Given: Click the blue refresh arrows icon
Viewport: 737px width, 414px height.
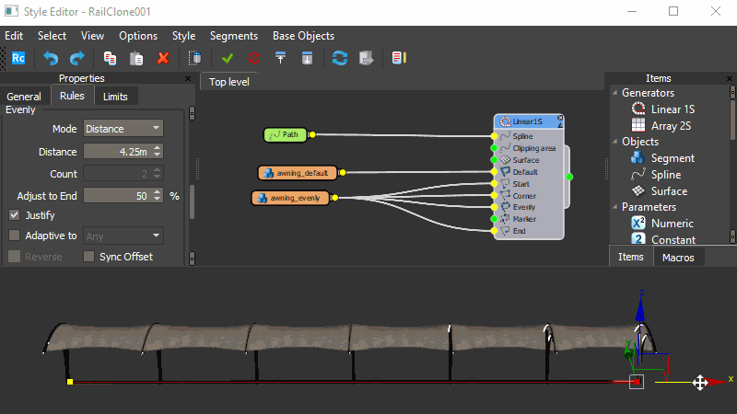Looking at the screenshot, I should [340, 58].
